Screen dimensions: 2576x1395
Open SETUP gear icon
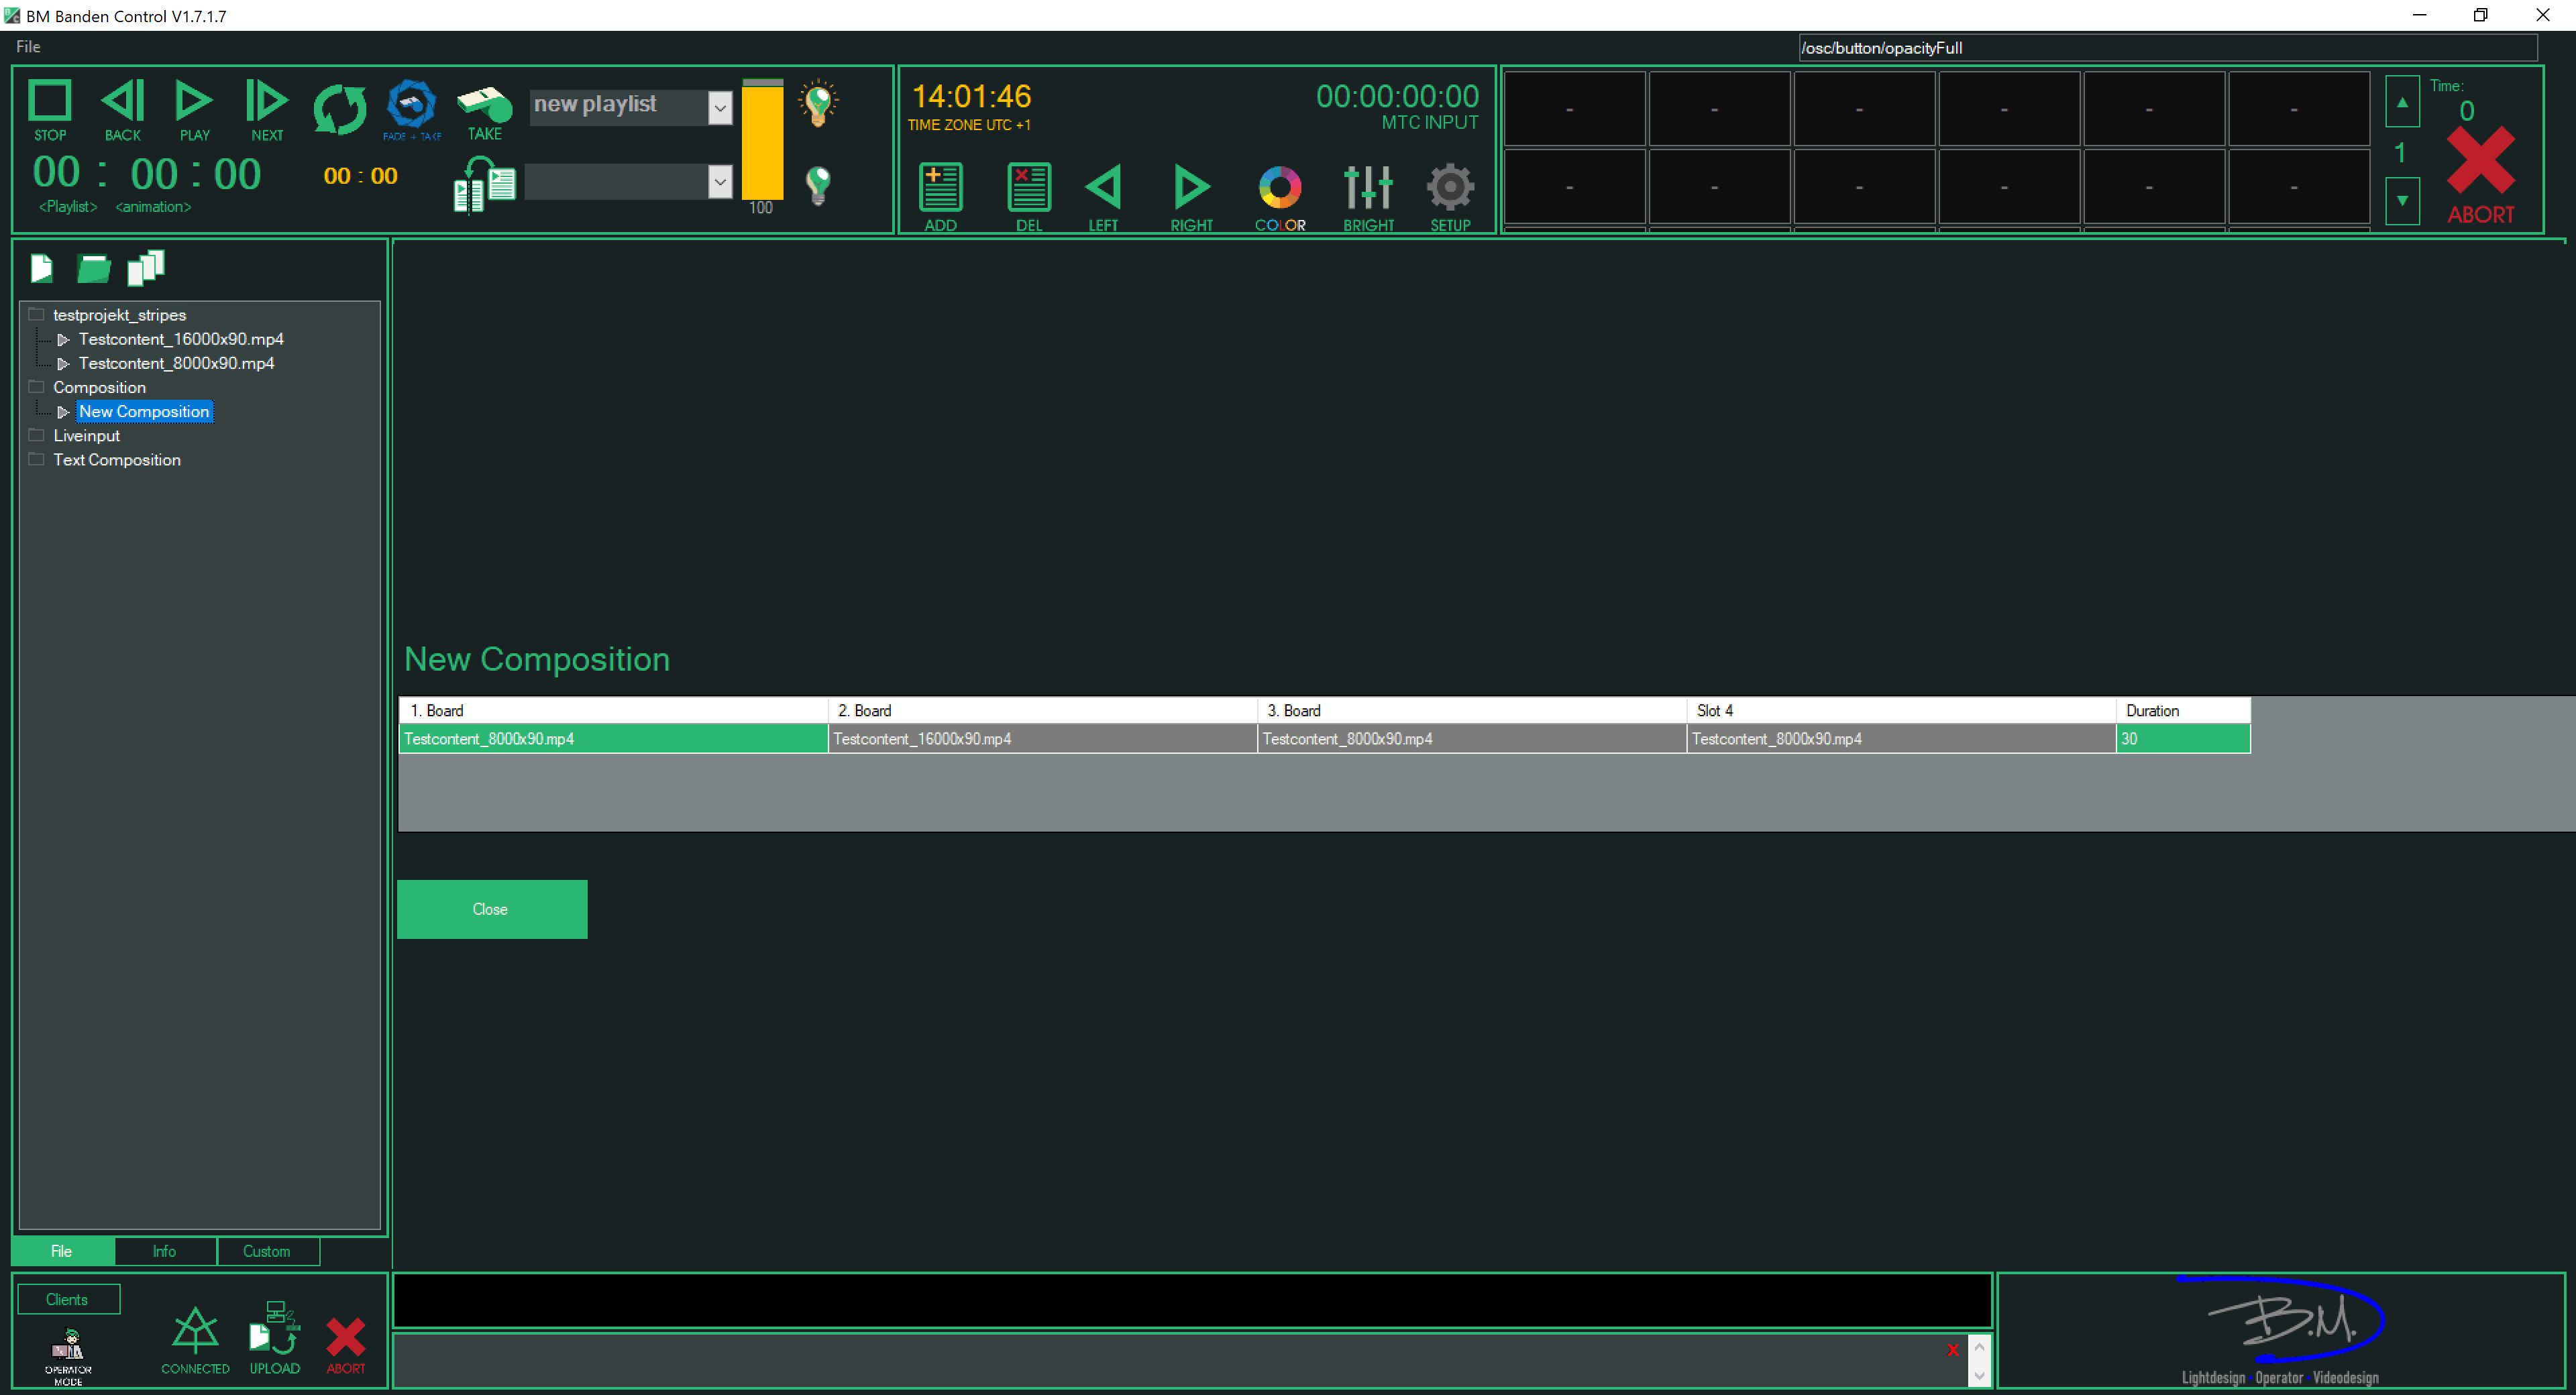pyautogui.click(x=1449, y=188)
